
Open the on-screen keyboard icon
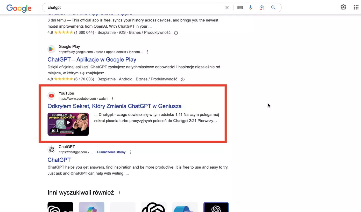240,8
